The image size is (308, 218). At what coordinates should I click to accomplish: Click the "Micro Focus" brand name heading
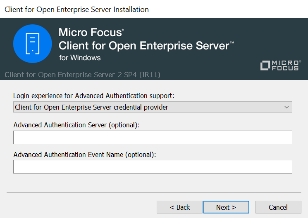pos(91,32)
